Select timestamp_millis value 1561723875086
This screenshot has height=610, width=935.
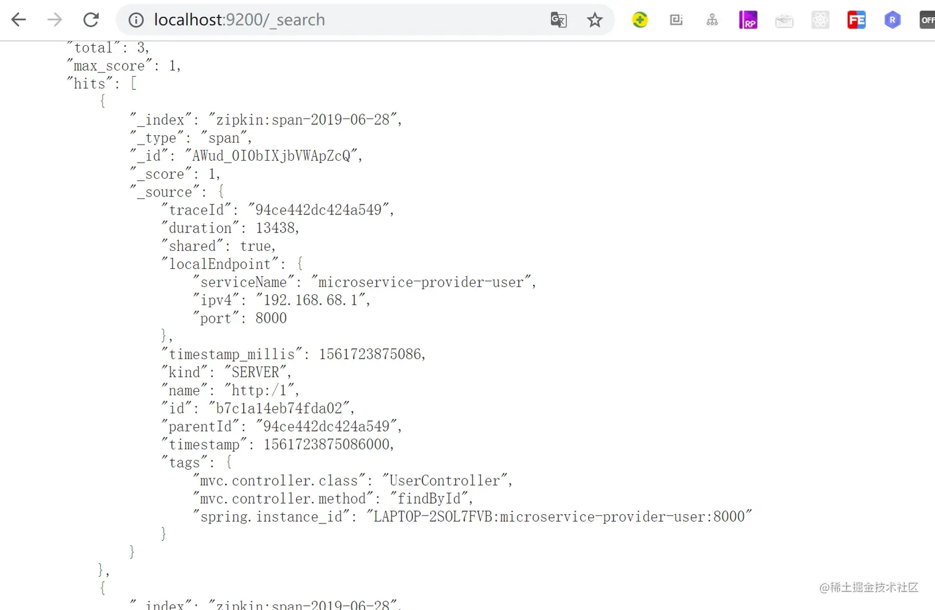pos(370,354)
